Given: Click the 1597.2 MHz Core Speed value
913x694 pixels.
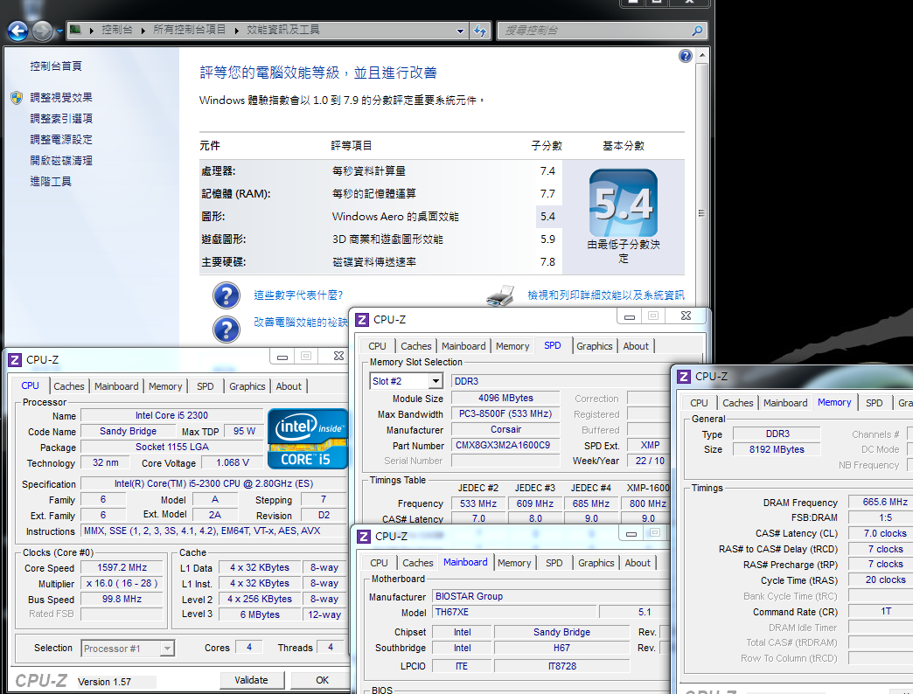Looking at the screenshot, I should pyautogui.click(x=122, y=568).
